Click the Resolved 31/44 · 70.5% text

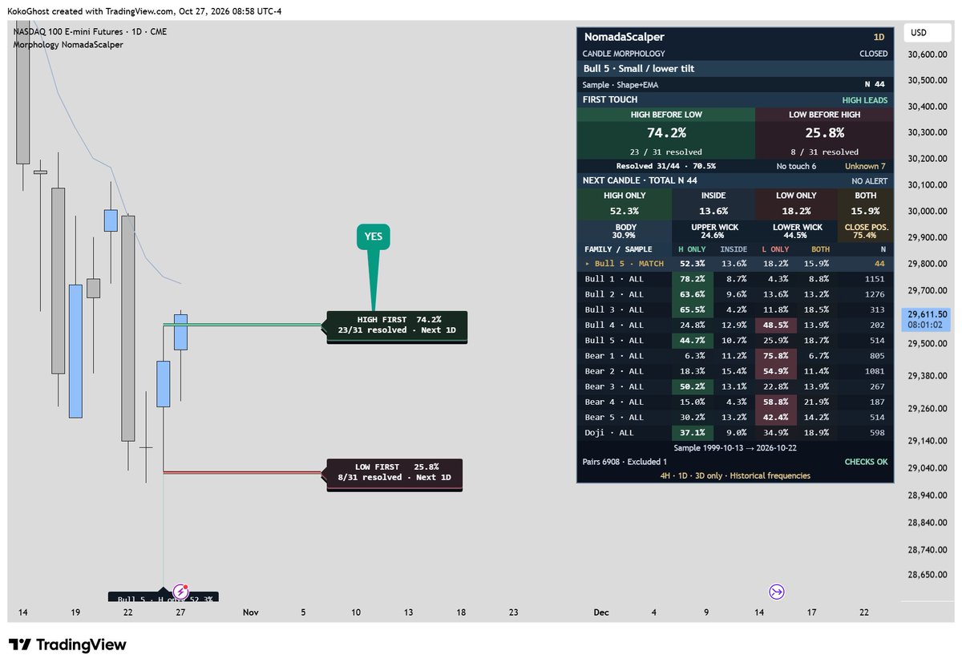[x=666, y=166]
